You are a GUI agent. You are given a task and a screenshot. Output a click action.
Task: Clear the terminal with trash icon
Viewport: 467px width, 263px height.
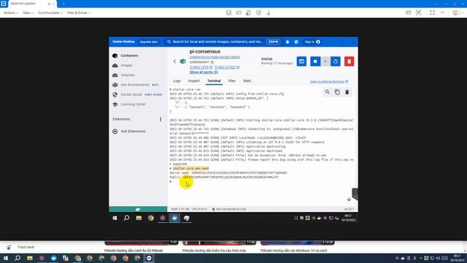click(347, 92)
